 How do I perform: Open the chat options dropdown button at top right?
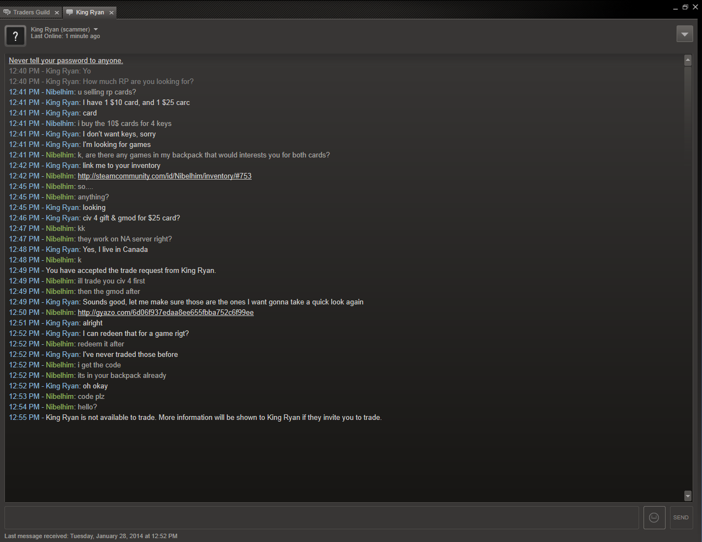click(x=685, y=34)
